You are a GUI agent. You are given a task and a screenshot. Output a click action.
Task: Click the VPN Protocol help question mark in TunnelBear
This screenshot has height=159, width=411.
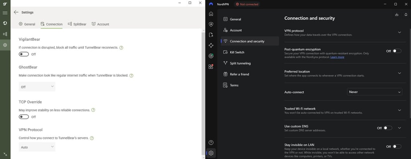pos(92,138)
